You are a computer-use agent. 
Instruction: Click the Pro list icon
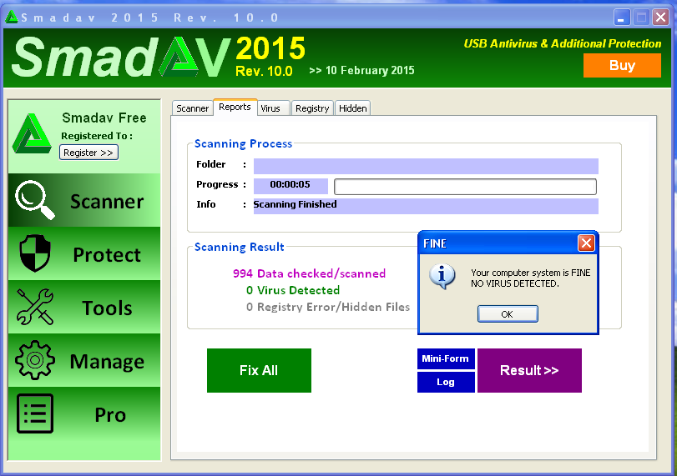click(x=35, y=413)
